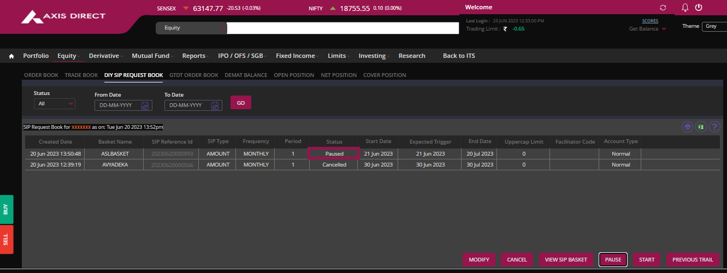Open To Date calendar picker

(215, 105)
